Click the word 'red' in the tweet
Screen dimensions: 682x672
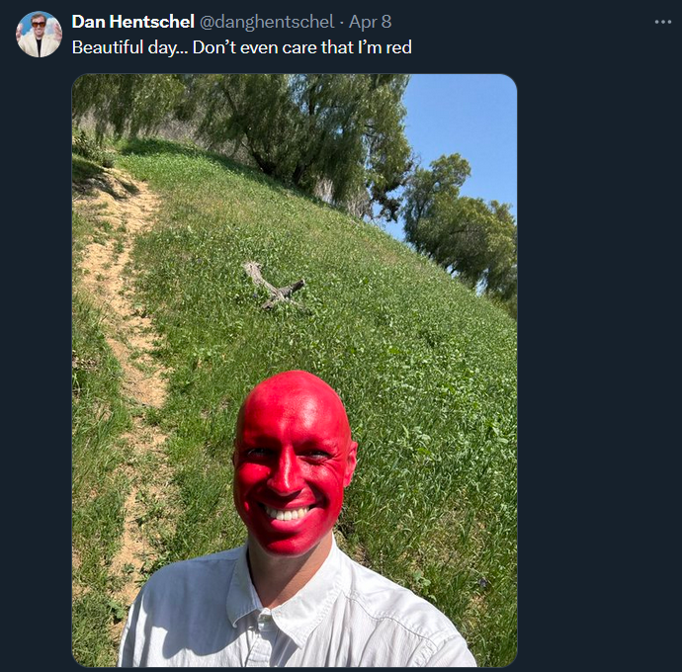(398, 47)
